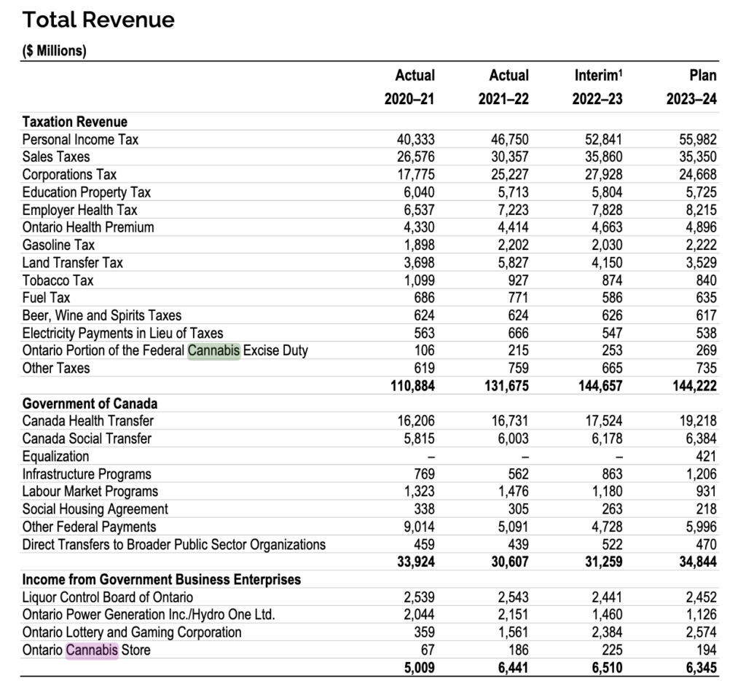
Task: Click Personal Income Tax plan value 55,982
Action: coord(697,139)
